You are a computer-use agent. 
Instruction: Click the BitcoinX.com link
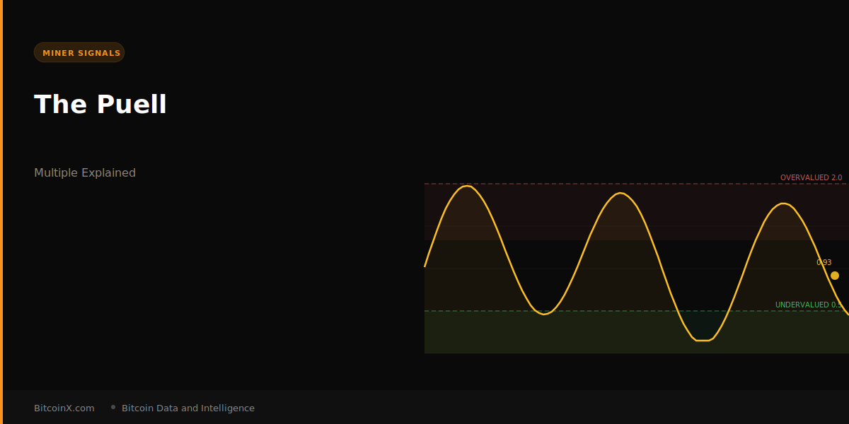tap(64, 408)
